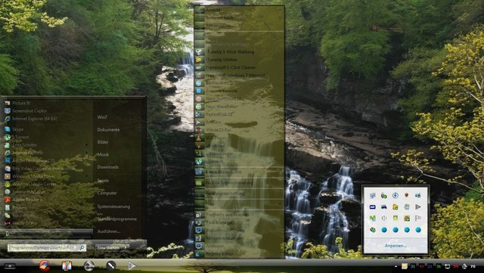The width and height of the screenshot is (484, 273).
Task: Open Win7 user folder in Start menu
Action: (102, 117)
